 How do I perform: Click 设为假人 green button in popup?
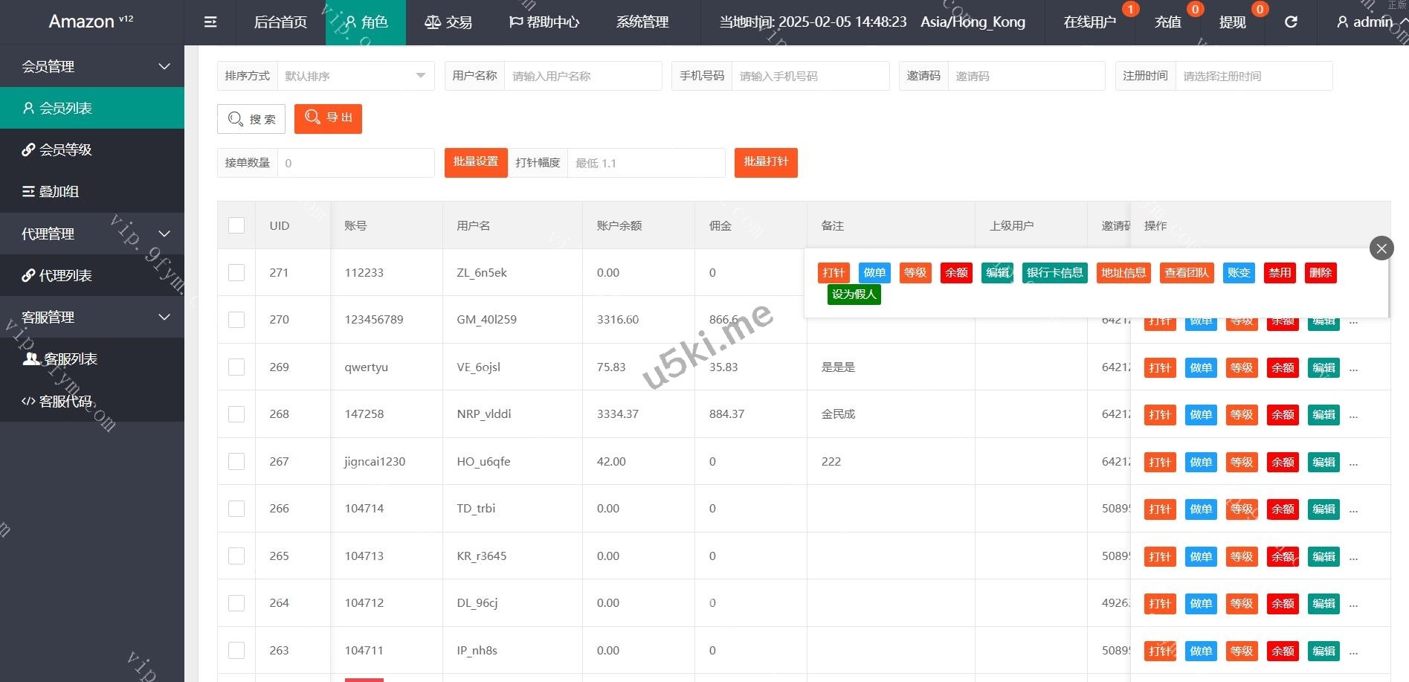pyautogui.click(x=854, y=295)
